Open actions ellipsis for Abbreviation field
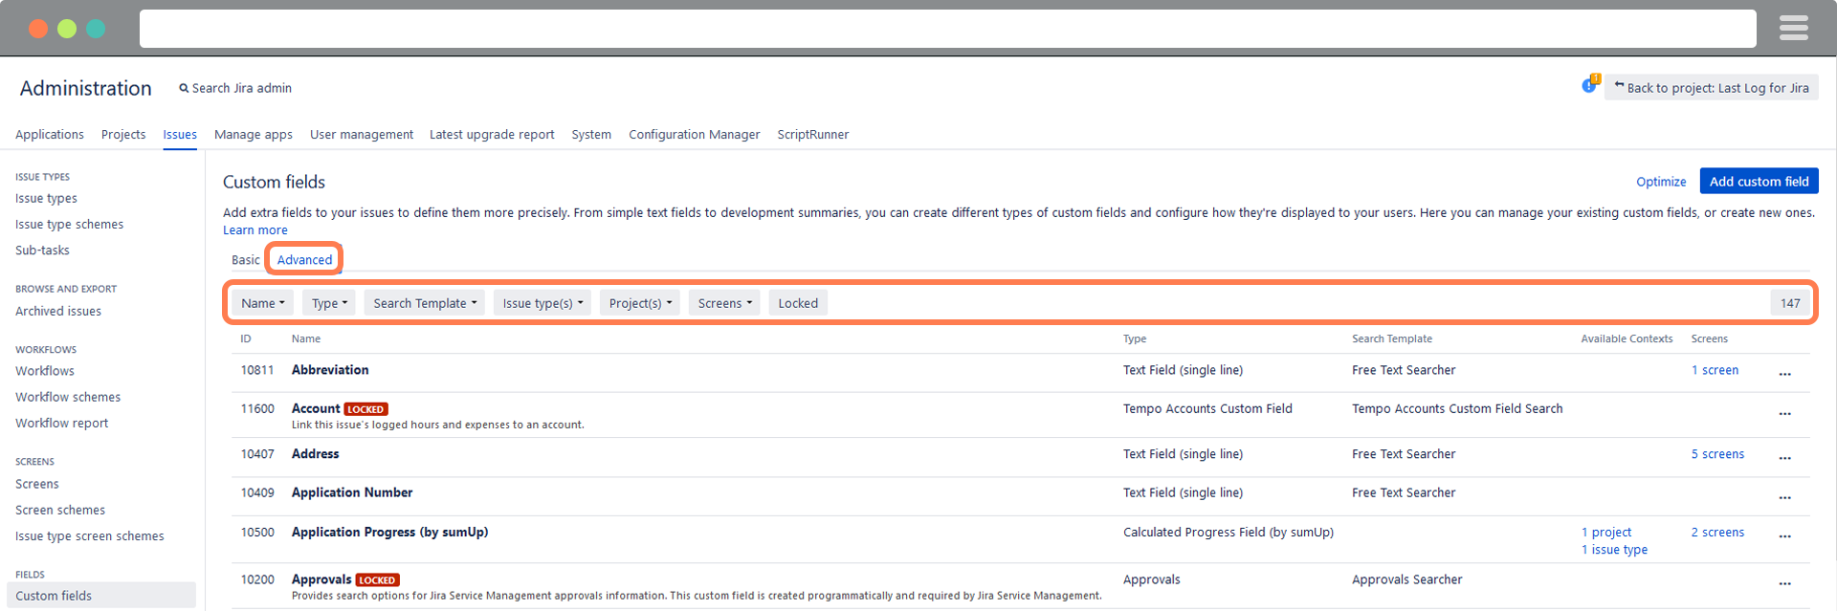Screen dimensions: 1837x611 point(1784,374)
